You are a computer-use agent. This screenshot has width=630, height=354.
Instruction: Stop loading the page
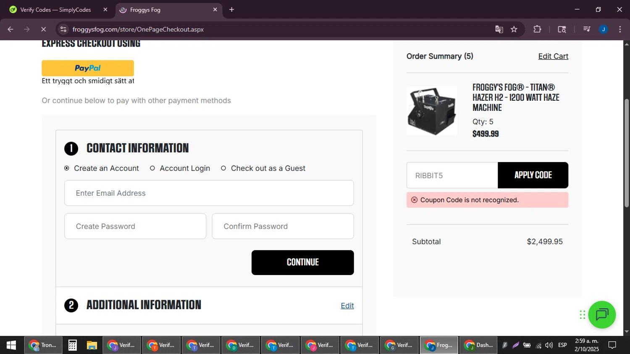click(x=43, y=29)
